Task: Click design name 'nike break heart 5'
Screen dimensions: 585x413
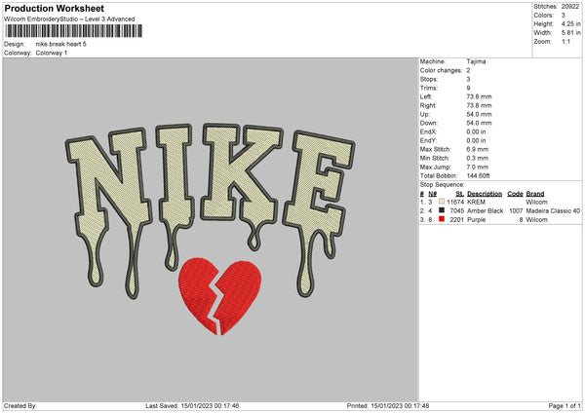Action: point(60,44)
